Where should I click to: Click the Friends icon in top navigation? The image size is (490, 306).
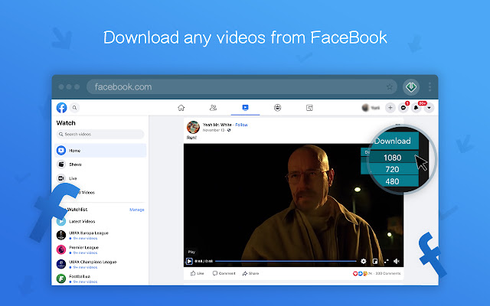[213, 108]
